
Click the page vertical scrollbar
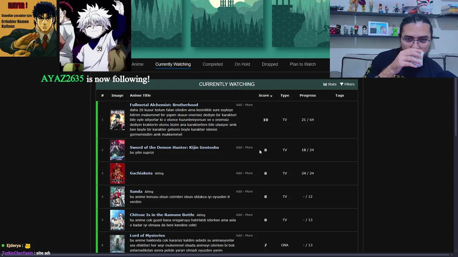click(455, 107)
